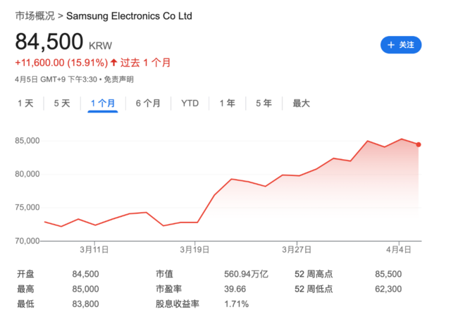Click the 市盈率 value 39.66

235,289
